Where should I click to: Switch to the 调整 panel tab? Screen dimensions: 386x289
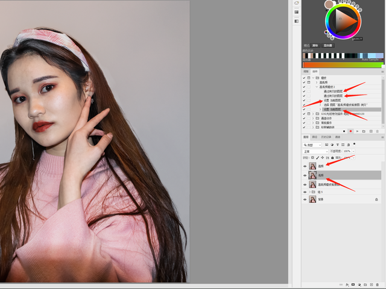click(306, 71)
